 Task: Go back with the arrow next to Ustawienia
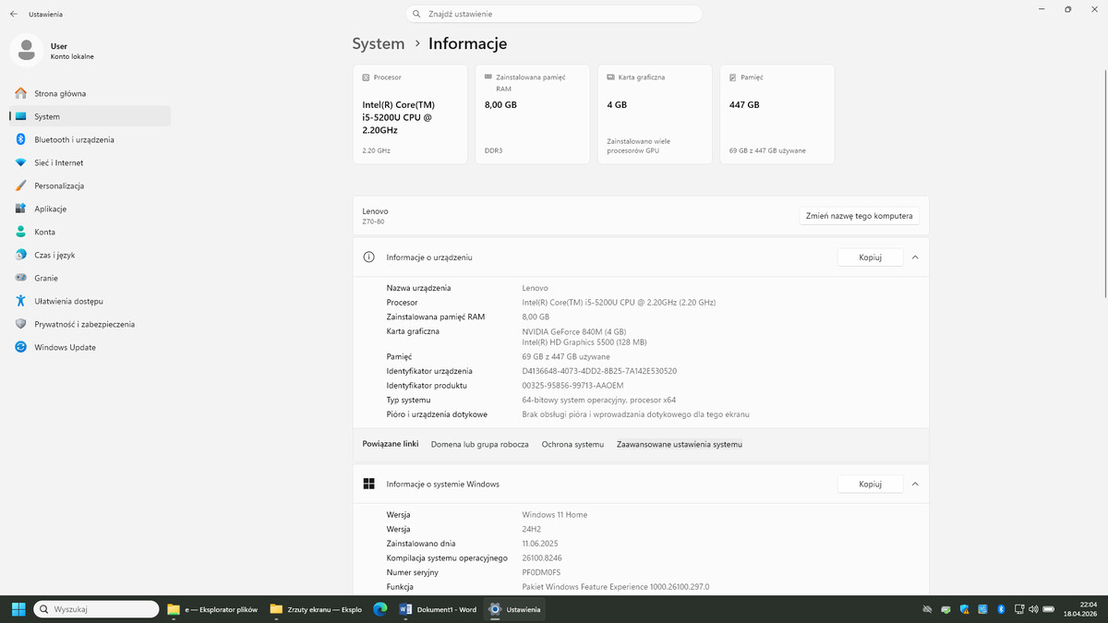(x=13, y=14)
